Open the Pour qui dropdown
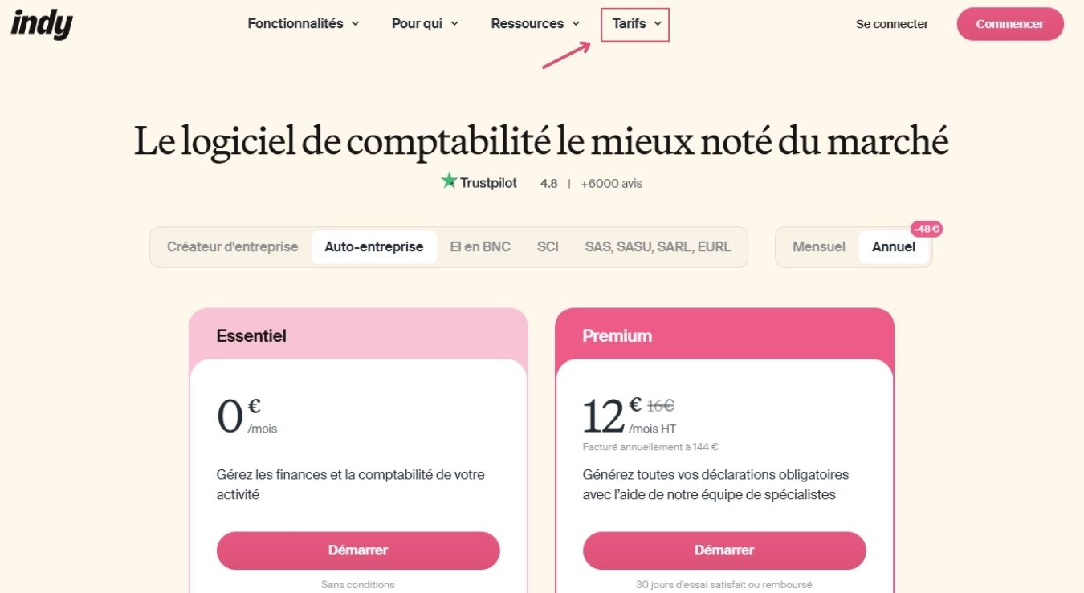Screen dimensions: 1084x593 point(425,24)
